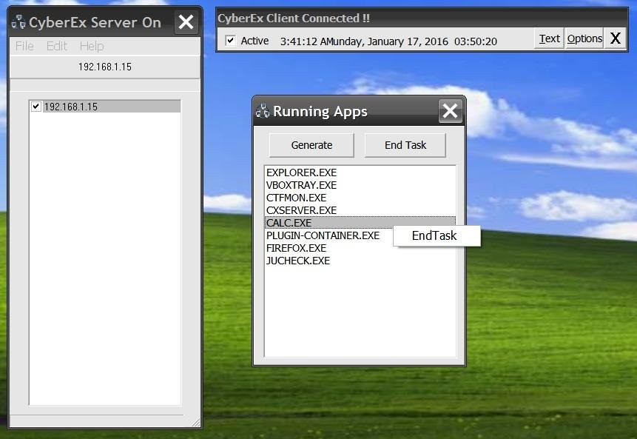Open the Edit menu

[57, 46]
